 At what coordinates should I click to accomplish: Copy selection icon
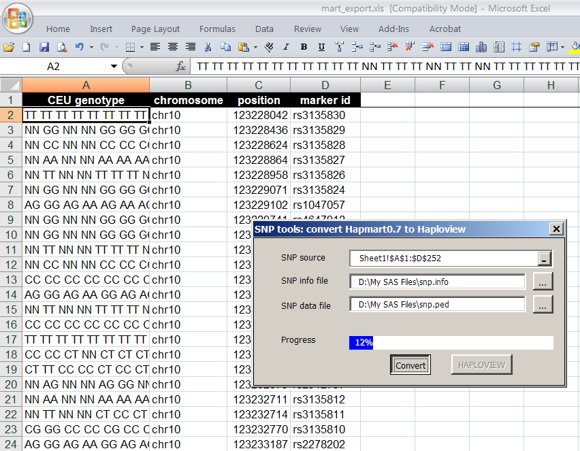pyautogui.click(x=225, y=47)
